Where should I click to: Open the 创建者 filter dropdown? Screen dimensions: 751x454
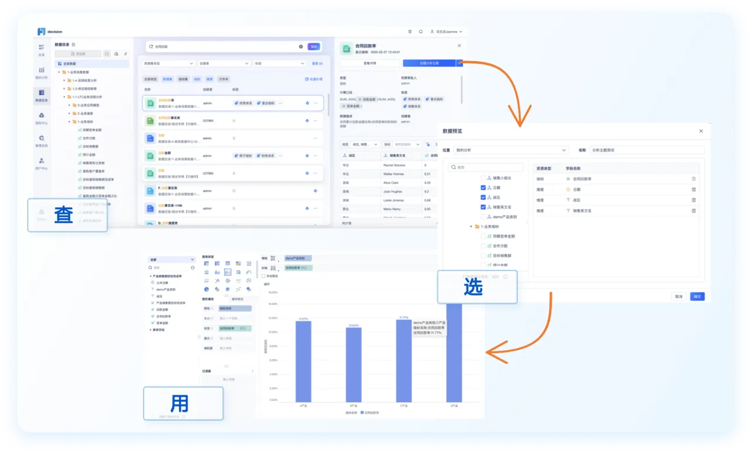pyautogui.click(x=224, y=63)
